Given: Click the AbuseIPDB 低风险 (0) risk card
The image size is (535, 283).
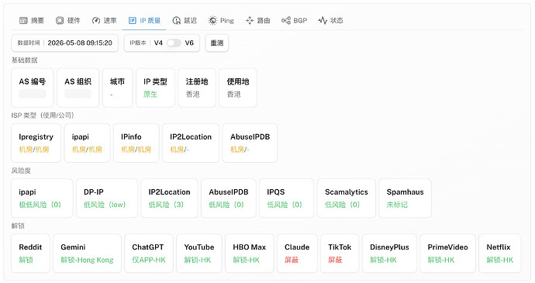Looking at the screenshot, I should pyautogui.click(x=229, y=198).
